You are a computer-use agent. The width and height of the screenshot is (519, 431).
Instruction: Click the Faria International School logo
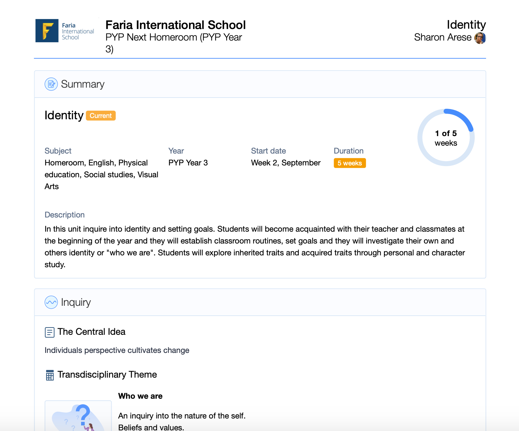[x=65, y=31]
